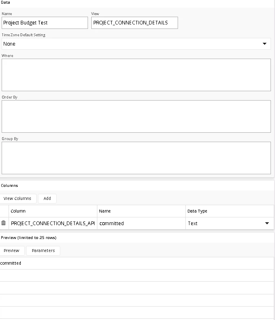Click inside the Where text area

coord(136,75)
